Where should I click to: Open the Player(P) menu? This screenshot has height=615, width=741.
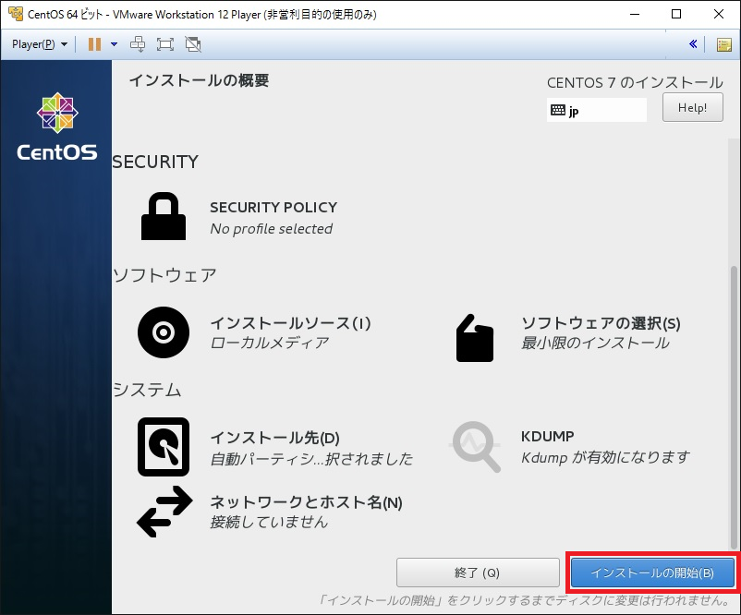point(40,44)
